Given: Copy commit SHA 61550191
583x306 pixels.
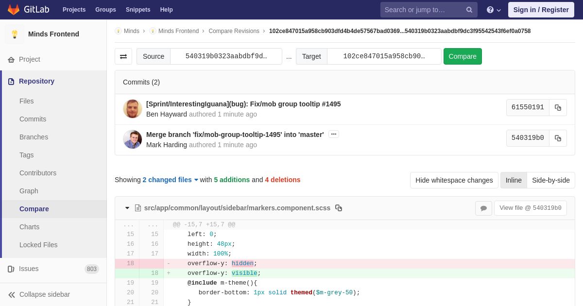Looking at the screenshot, I should pos(558,107).
